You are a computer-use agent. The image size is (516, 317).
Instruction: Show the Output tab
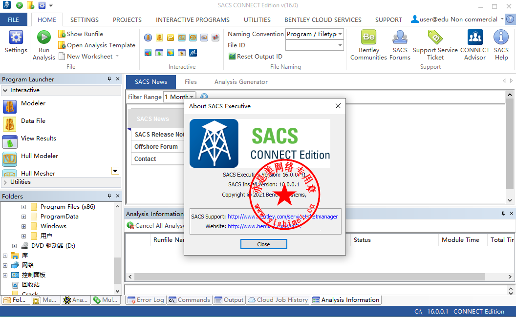[x=229, y=300]
